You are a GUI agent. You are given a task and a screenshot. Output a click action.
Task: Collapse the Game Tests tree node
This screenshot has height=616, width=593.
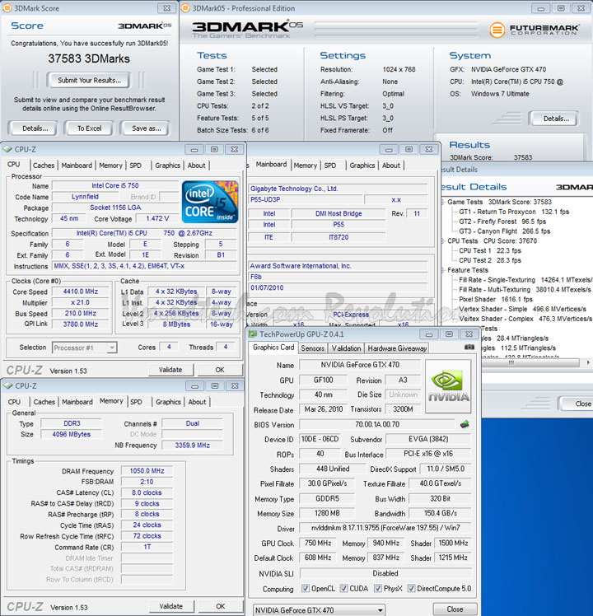coord(443,202)
